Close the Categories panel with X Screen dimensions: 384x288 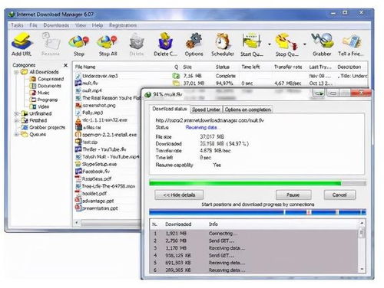tap(65, 65)
